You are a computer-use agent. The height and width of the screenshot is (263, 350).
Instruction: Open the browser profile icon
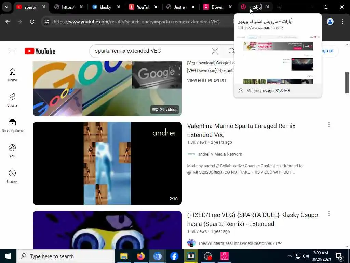coord(330,22)
